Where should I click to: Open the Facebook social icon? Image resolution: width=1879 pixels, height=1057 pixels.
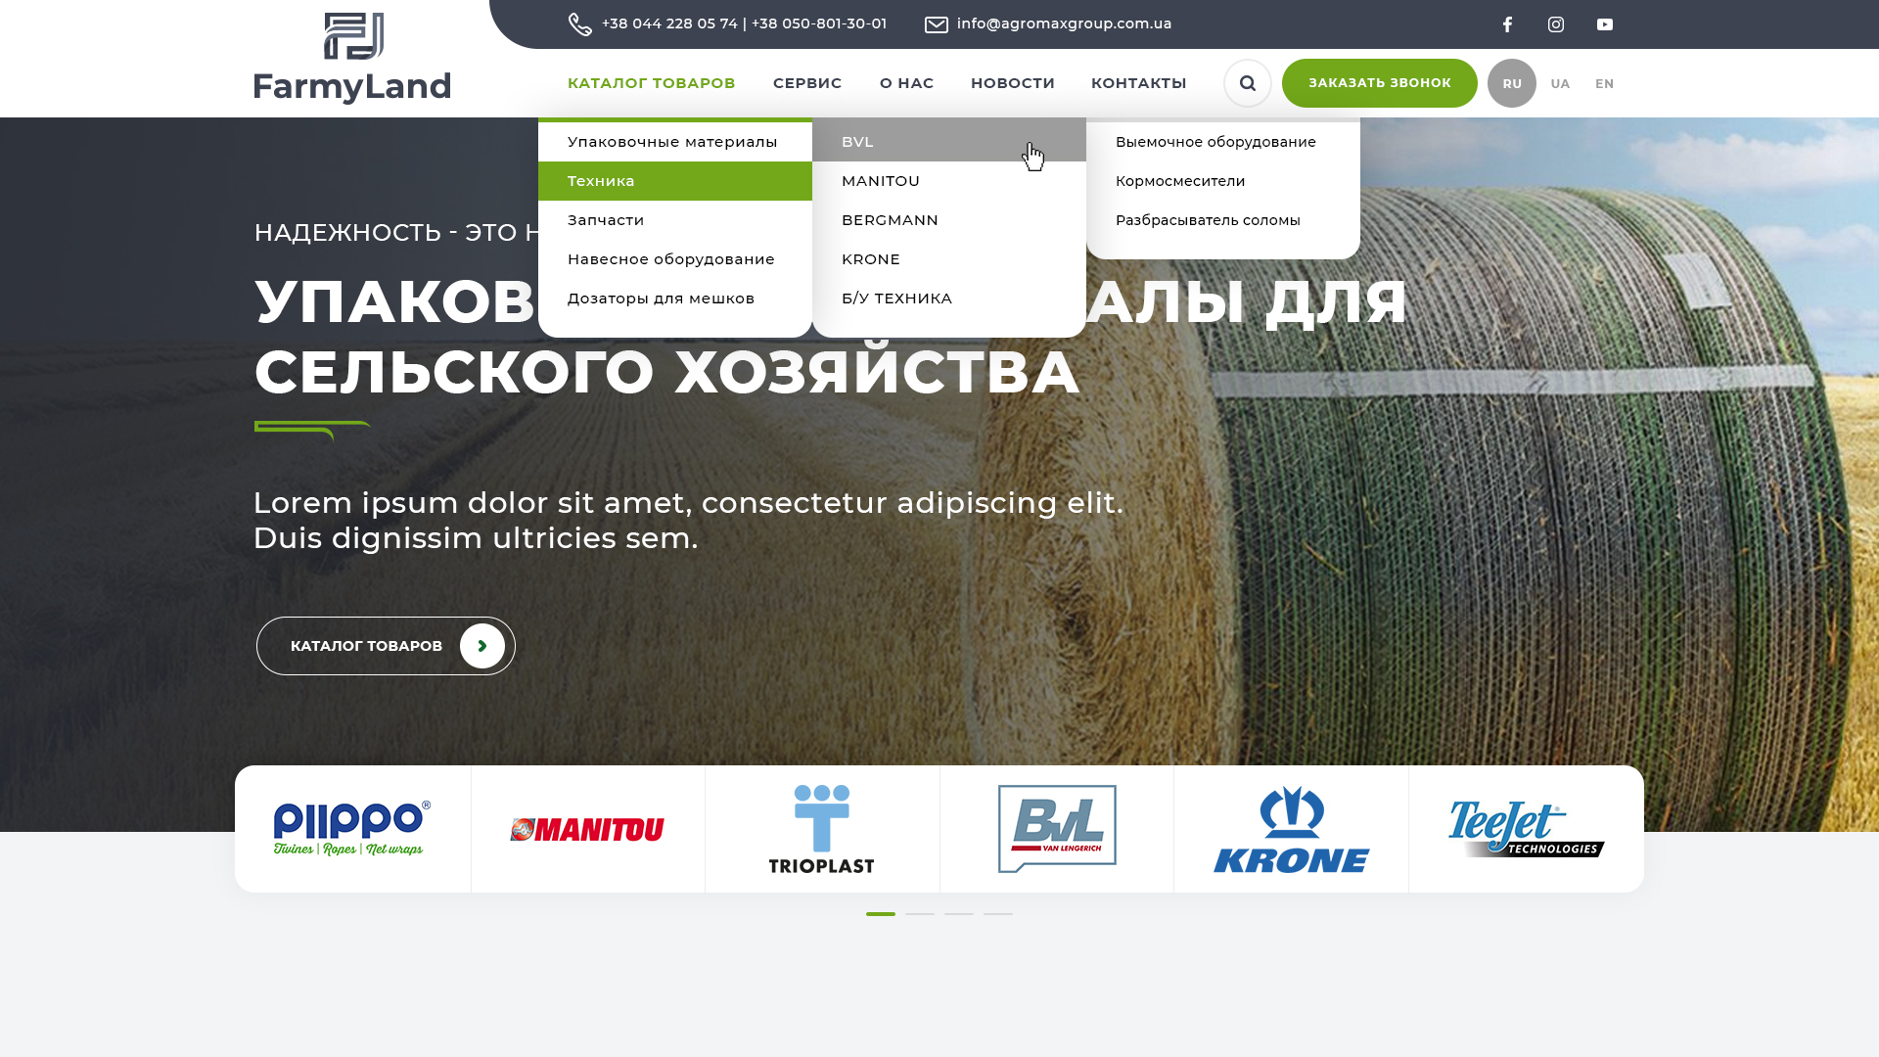coord(1507,24)
